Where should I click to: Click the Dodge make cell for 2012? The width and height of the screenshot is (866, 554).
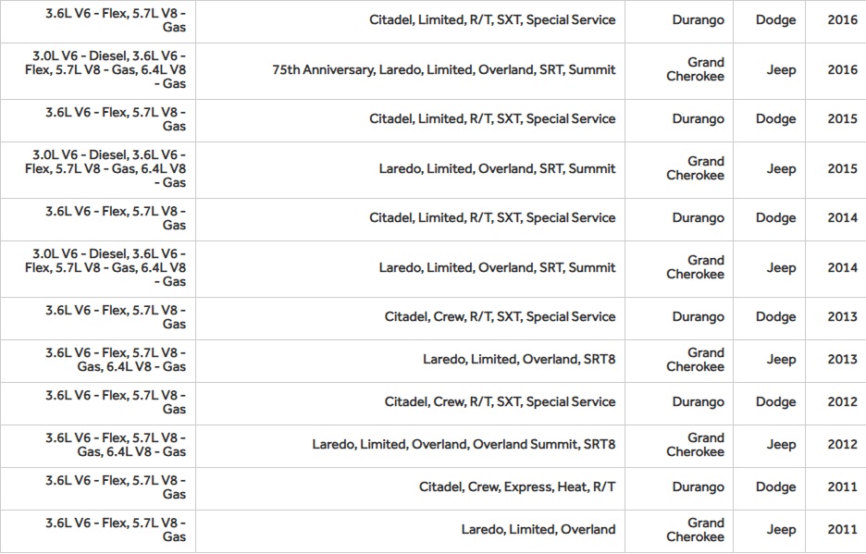pyautogui.click(x=775, y=402)
